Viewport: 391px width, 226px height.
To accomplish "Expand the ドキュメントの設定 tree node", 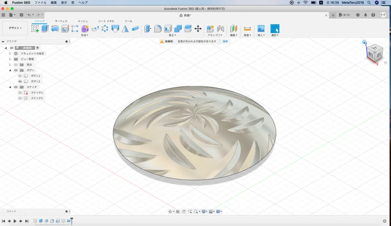I will [10, 53].
